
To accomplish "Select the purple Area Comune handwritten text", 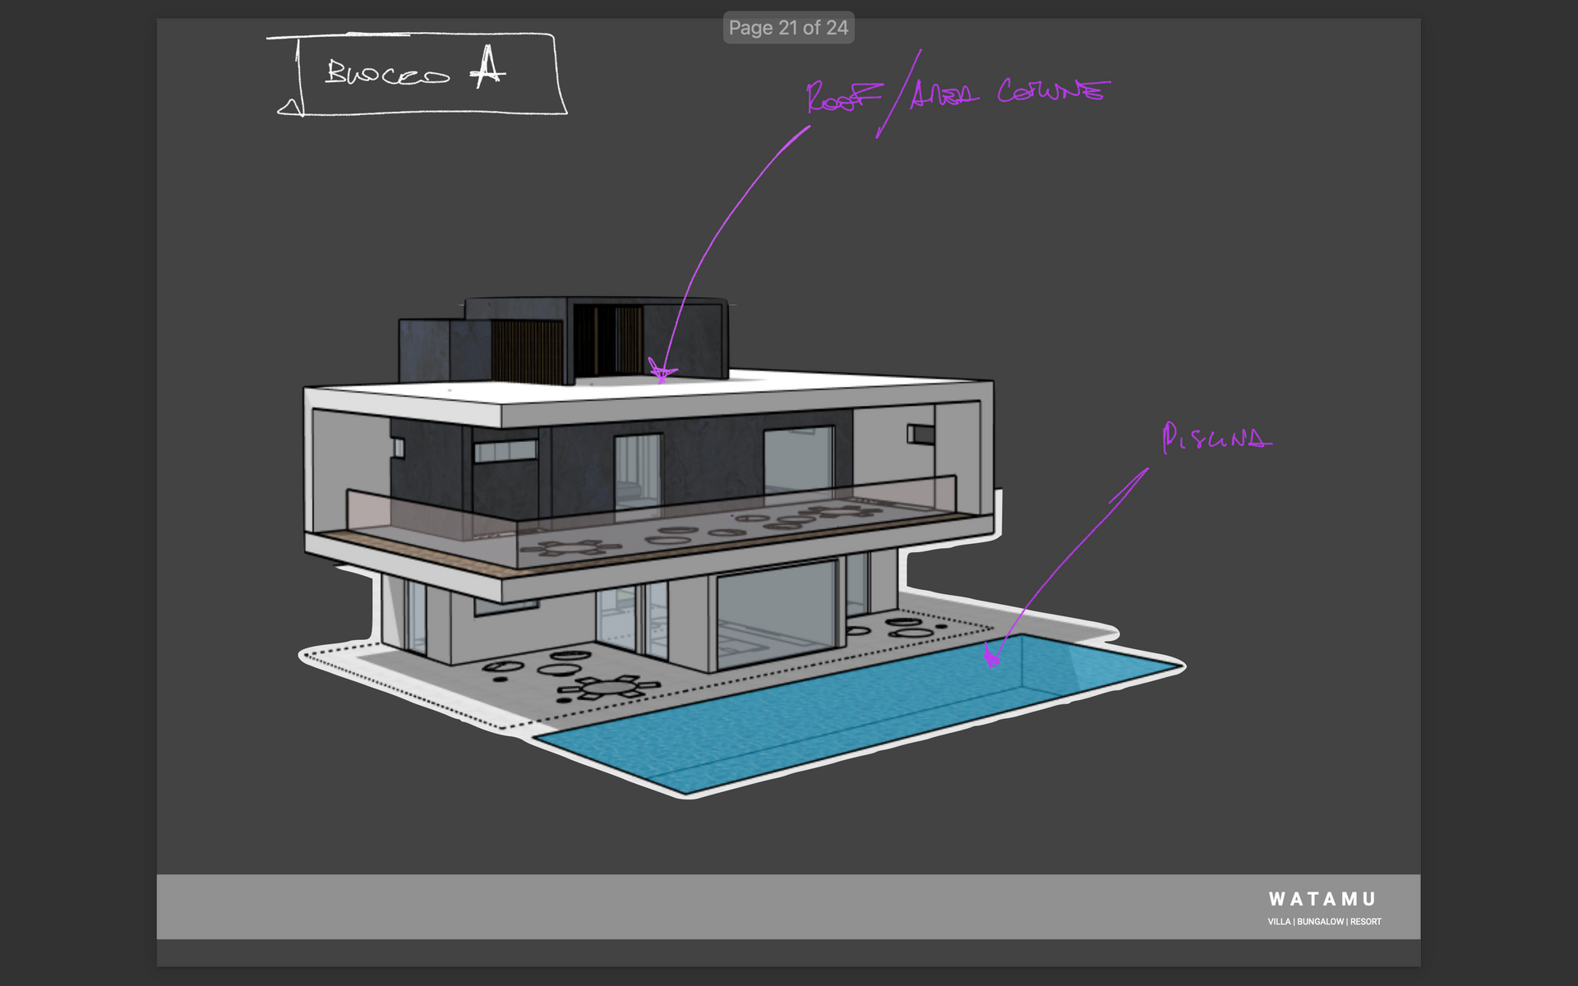I will pyautogui.click(x=1009, y=92).
